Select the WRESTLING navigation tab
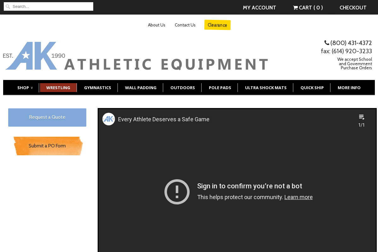 tap(58, 88)
